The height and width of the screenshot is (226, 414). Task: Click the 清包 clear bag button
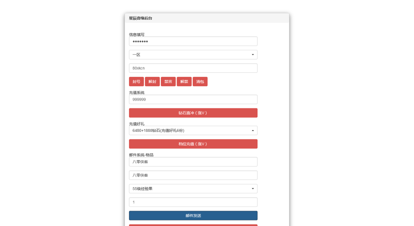click(200, 82)
